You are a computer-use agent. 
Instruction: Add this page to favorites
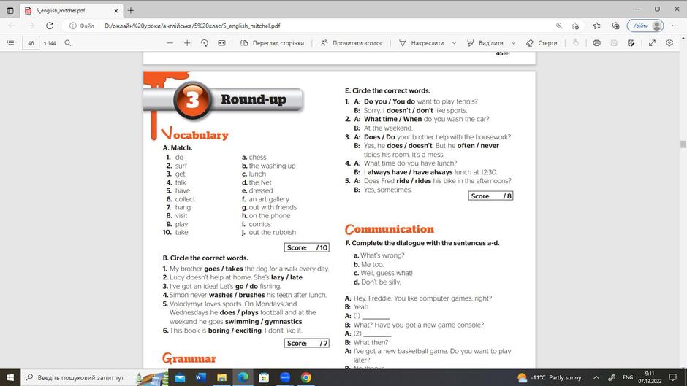tap(575, 26)
